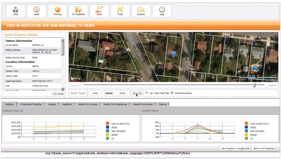The height and width of the screenshot is (159, 281).
Task: Click the N Josephine Tobin Dr street label
Action: pyautogui.click(x=137, y=48)
